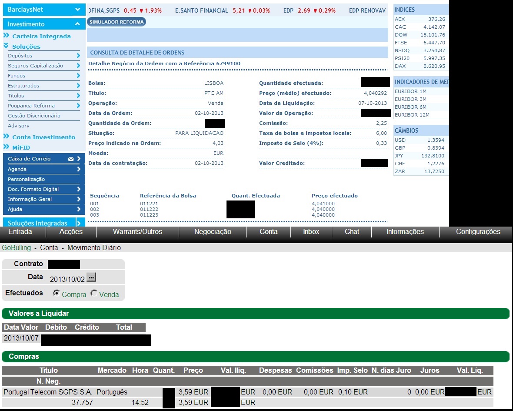
Task: Expand Fundos submenu arrow
Action: tap(78, 76)
